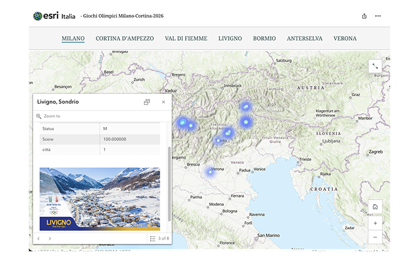
Task: Click the popup vertical scrollbar
Action: pos(169,182)
